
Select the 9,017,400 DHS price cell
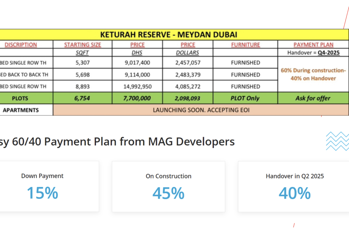pyautogui.click(x=137, y=63)
